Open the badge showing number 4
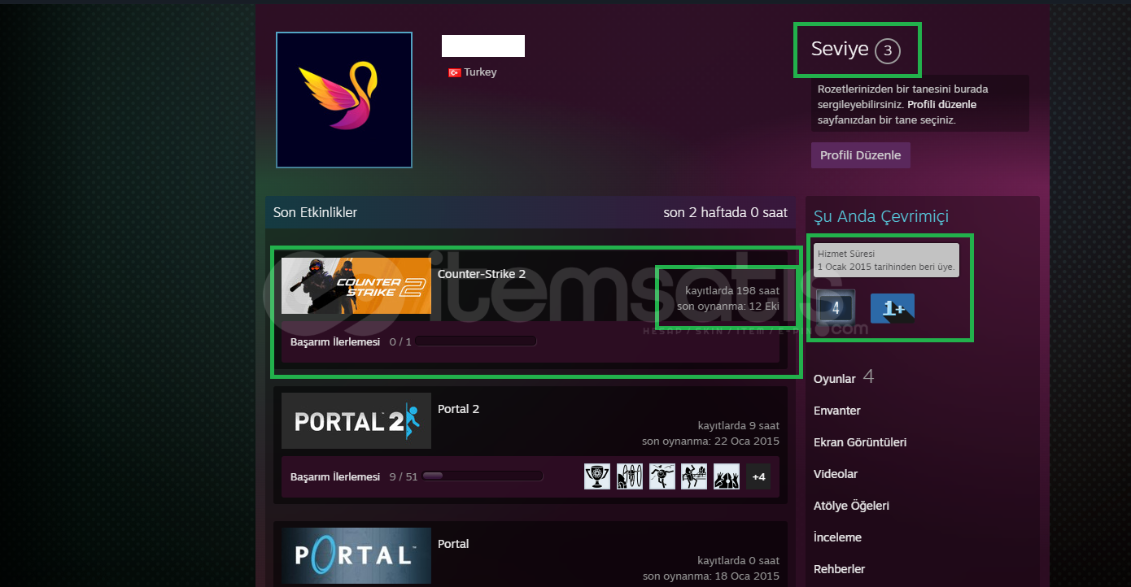The width and height of the screenshot is (1131, 587). click(x=836, y=308)
